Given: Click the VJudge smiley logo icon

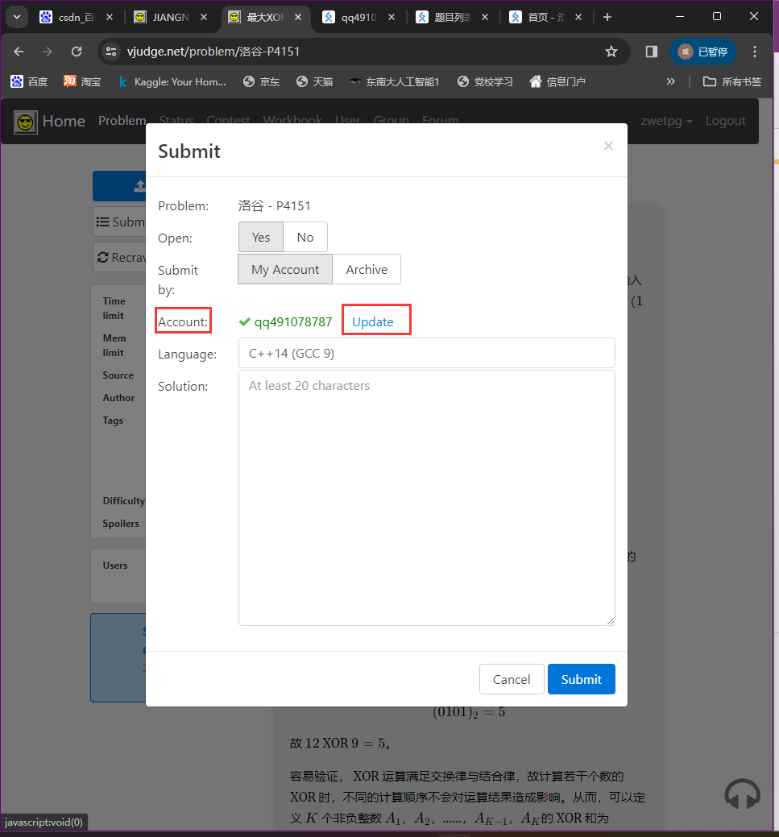Looking at the screenshot, I should [25, 122].
